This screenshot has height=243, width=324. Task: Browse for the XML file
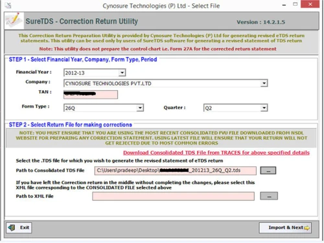pyautogui.click(x=269, y=196)
